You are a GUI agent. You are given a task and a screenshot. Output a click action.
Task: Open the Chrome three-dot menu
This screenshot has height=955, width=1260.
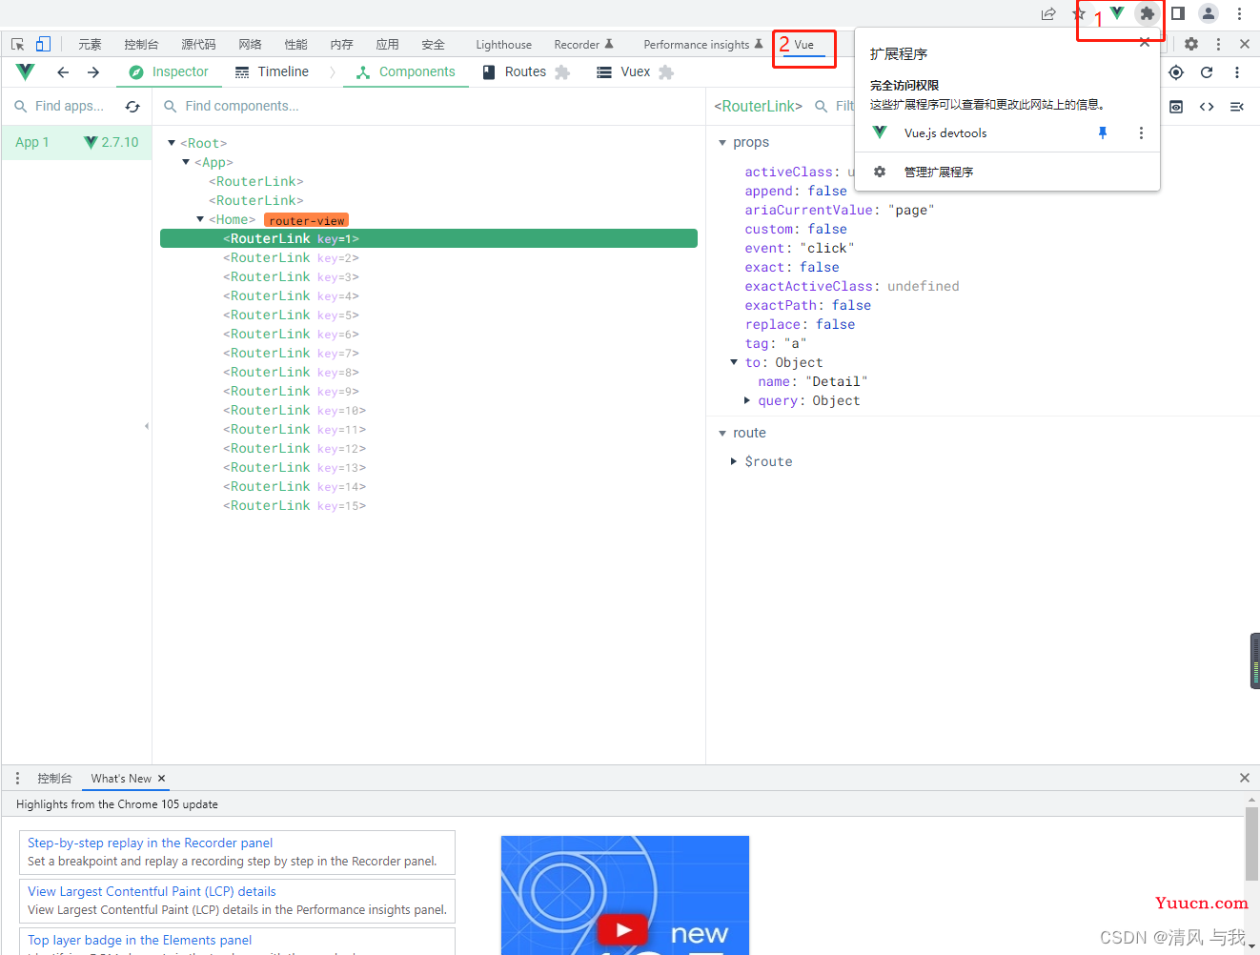coord(1239,13)
